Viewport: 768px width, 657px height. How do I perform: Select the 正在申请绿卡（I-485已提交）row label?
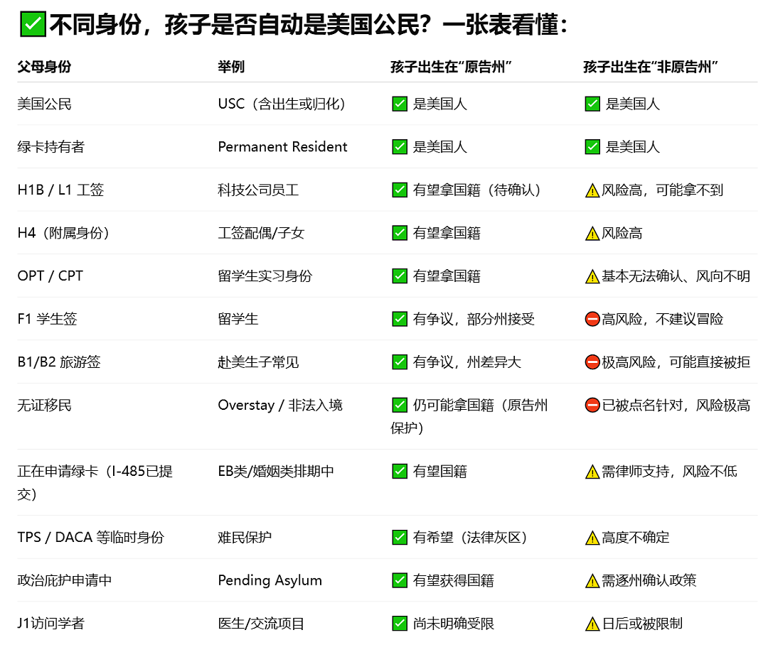point(95,482)
